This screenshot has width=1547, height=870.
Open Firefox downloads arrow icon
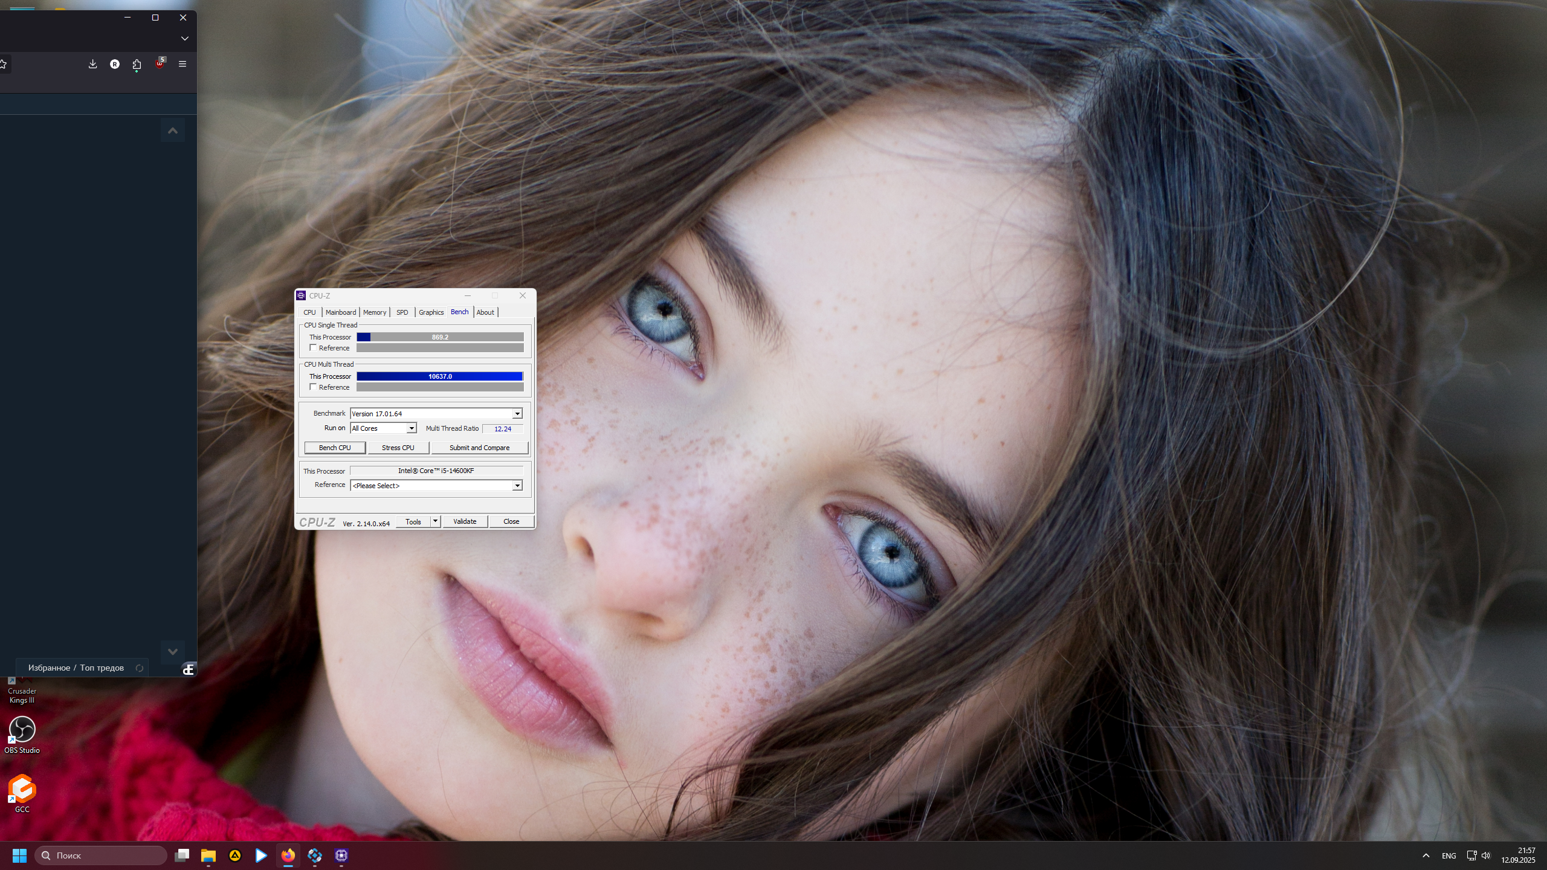coord(92,64)
